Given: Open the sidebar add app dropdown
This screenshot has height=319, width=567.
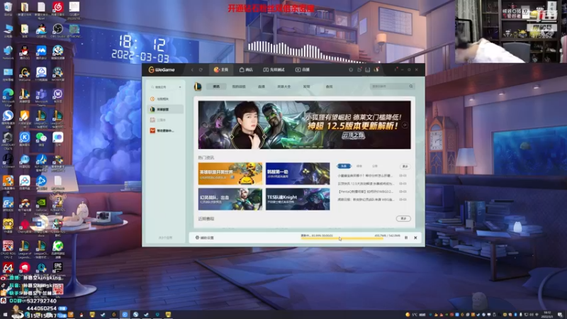Looking at the screenshot, I should pos(180,87).
